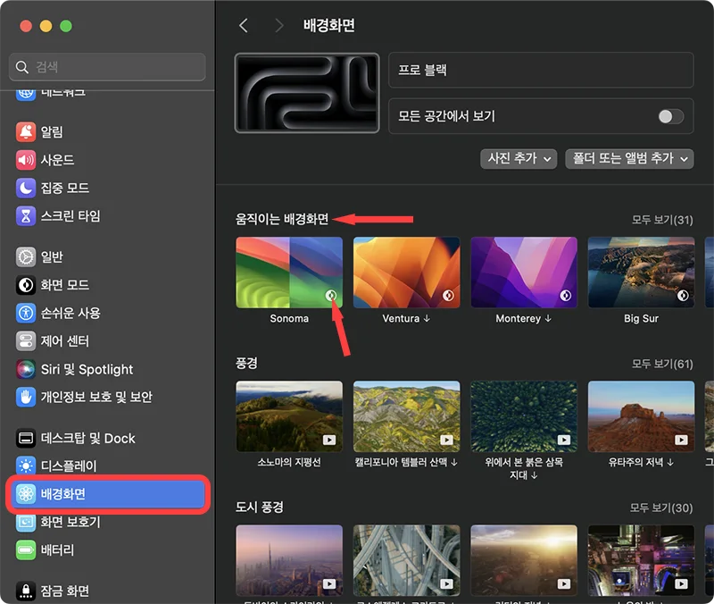Select the 제어 센터 icon
Image resolution: width=714 pixels, height=604 pixels.
pyautogui.click(x=26, y=341)
